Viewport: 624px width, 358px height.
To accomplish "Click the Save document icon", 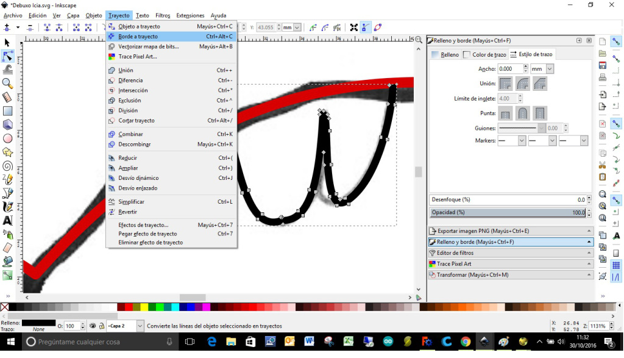I will pyautogui.click(x=602, y=65).
